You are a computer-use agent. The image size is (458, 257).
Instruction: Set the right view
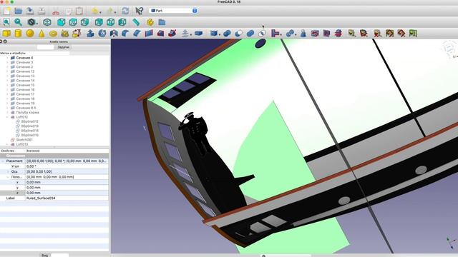coord(84,22)
